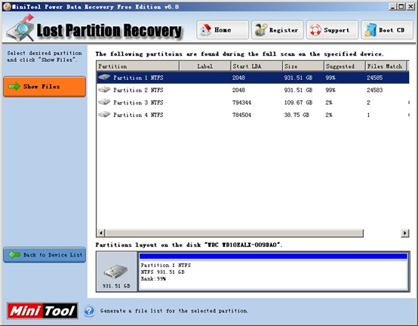
Task: Click the 931.51 GB disk icon
Action: [x=116, y=272]
